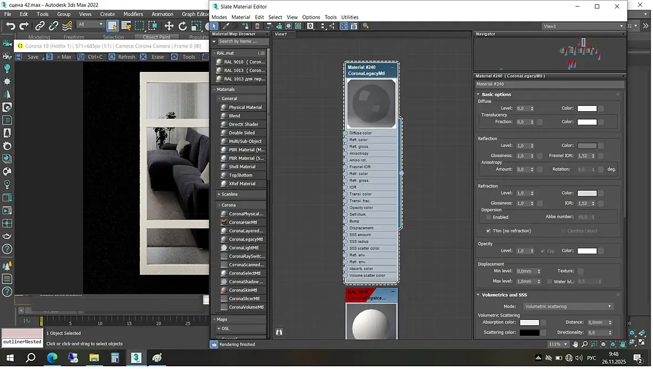Open the Utilities menu in Slate editor
The image size is (653, 369).
350,17
